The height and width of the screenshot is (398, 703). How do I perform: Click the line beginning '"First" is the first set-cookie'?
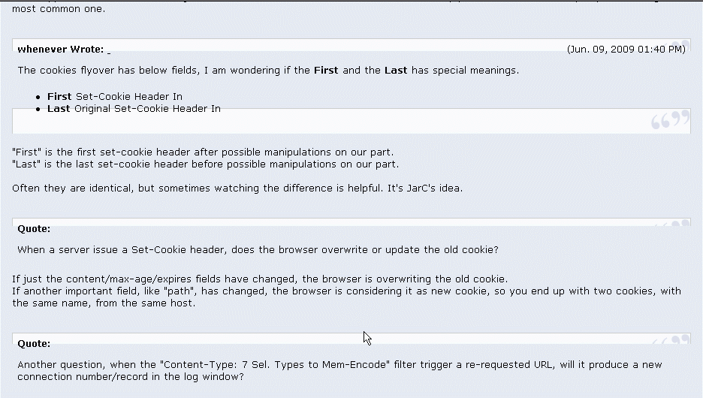203,152
